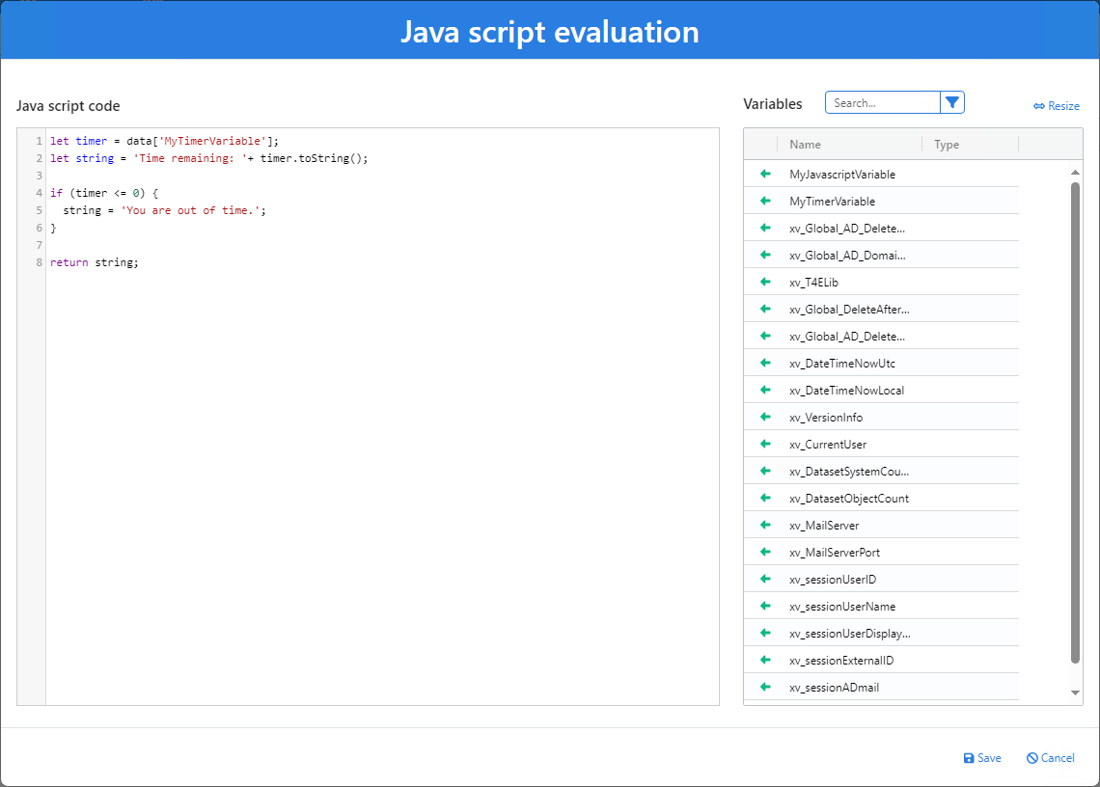Screen dimensions: 1100x787
Task: Insert xv_T4ELib using its green arrow icon
Action: [767, 282]
